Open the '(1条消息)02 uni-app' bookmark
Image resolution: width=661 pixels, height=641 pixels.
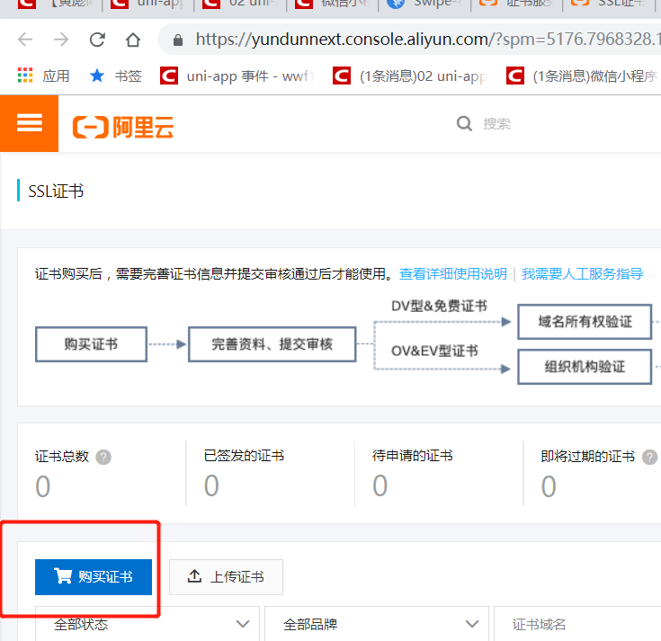[x=410, y=76]
